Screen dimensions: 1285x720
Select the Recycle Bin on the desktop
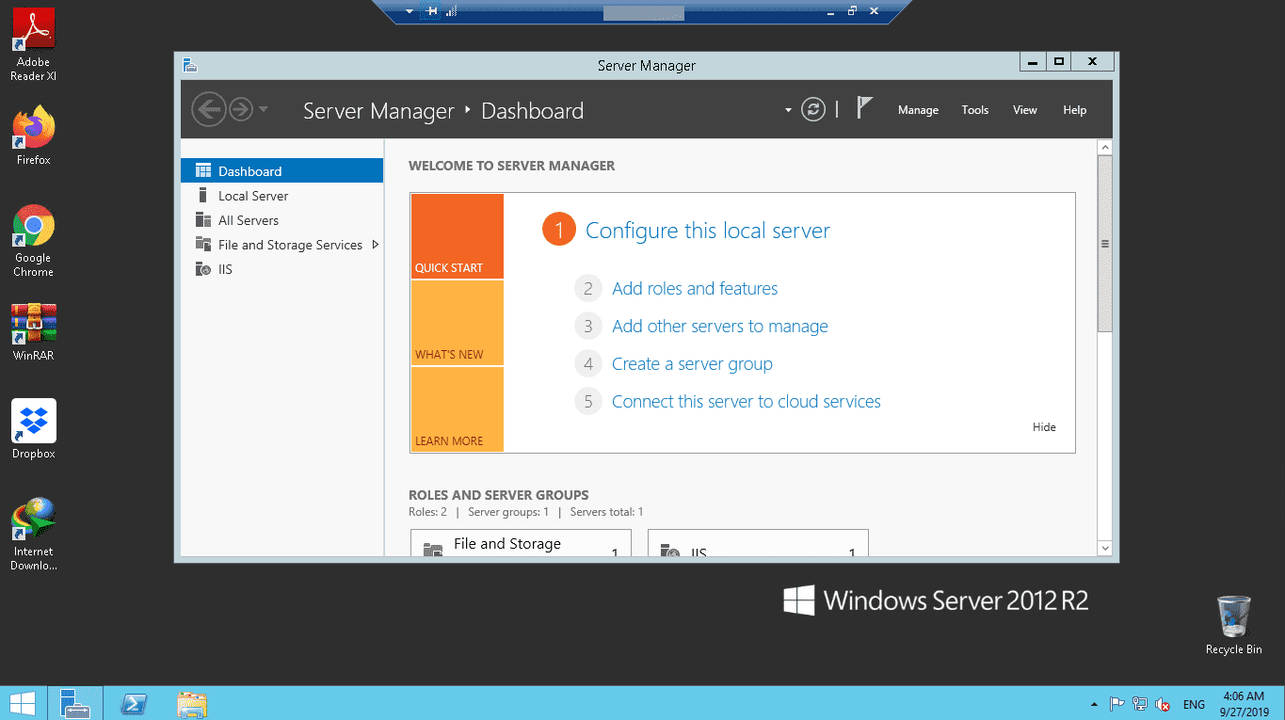(1233, 625)
